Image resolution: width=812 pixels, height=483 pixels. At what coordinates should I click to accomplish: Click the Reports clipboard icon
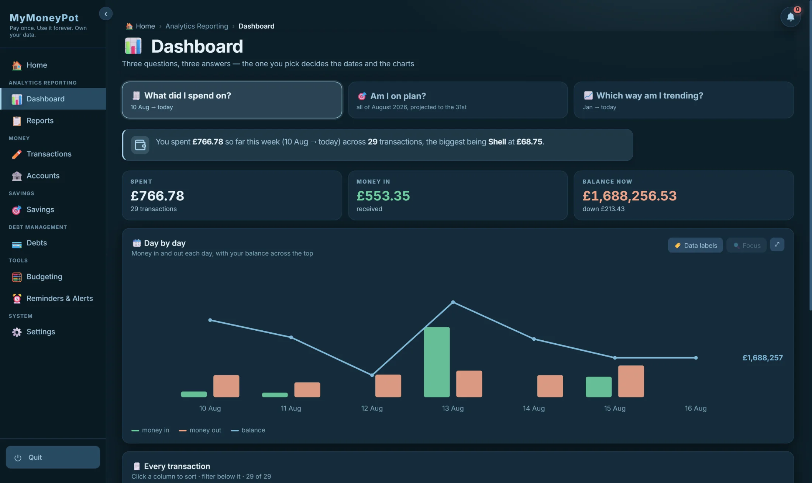coord(17,121)
